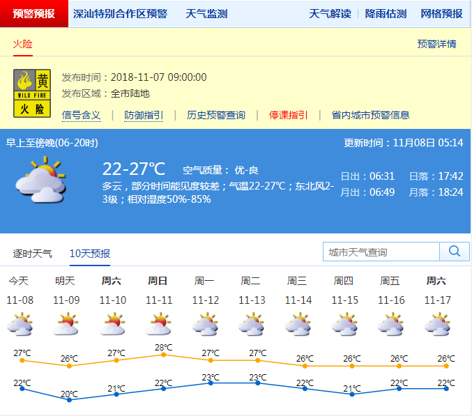Click the weather icon for 11-13
Viewport: 472px width, 416px height.
(x=251, y=325)
